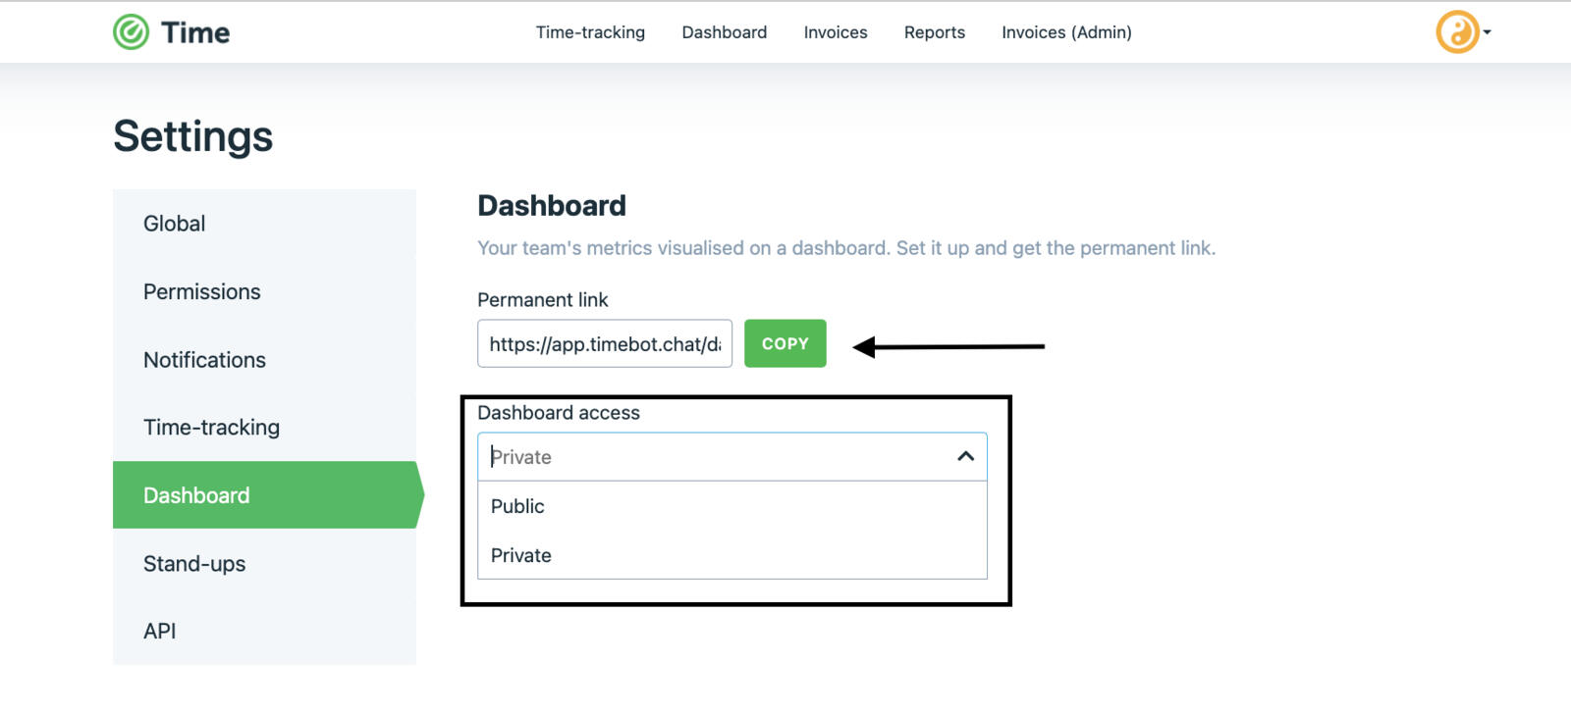1571x715 pixels.
Task: Click the green COPY button
Action: pyautogui.click(x=785, y=343)
